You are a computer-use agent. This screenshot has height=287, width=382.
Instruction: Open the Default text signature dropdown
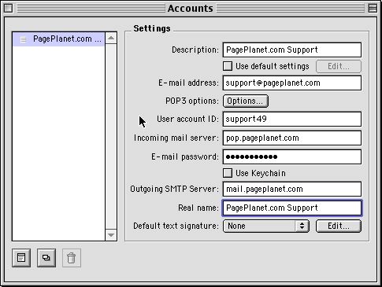(266, 226)
